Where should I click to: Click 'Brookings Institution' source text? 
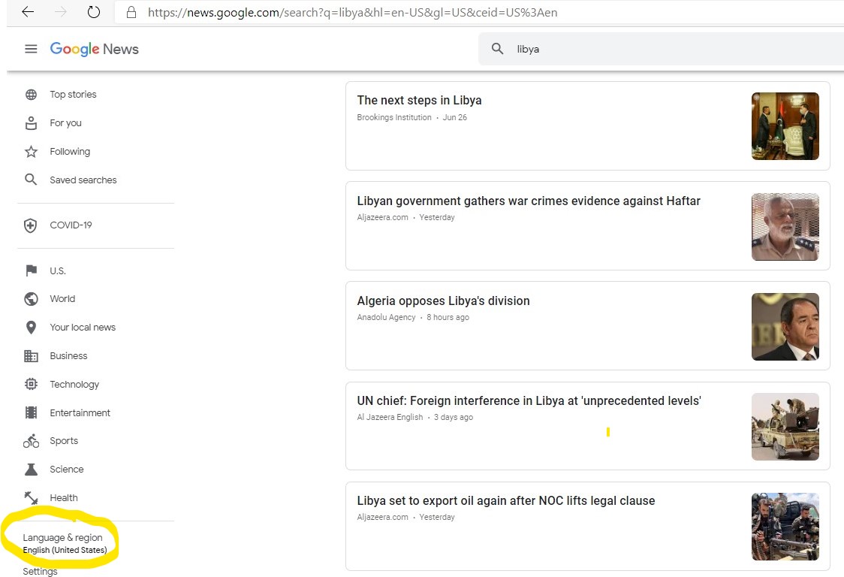point(394,117)
